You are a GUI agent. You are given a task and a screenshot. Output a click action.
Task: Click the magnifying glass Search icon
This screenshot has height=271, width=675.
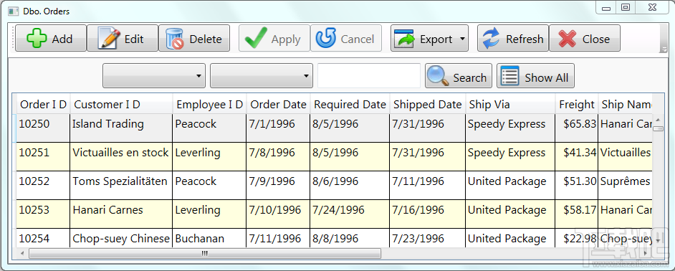pyautogui.click(x=438, y=76)
